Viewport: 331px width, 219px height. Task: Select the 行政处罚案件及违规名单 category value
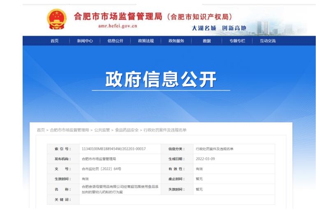[215, 149]
